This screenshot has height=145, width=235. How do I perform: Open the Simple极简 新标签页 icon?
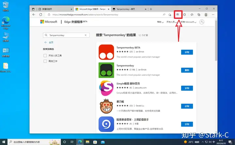click(x=106, y=88)
